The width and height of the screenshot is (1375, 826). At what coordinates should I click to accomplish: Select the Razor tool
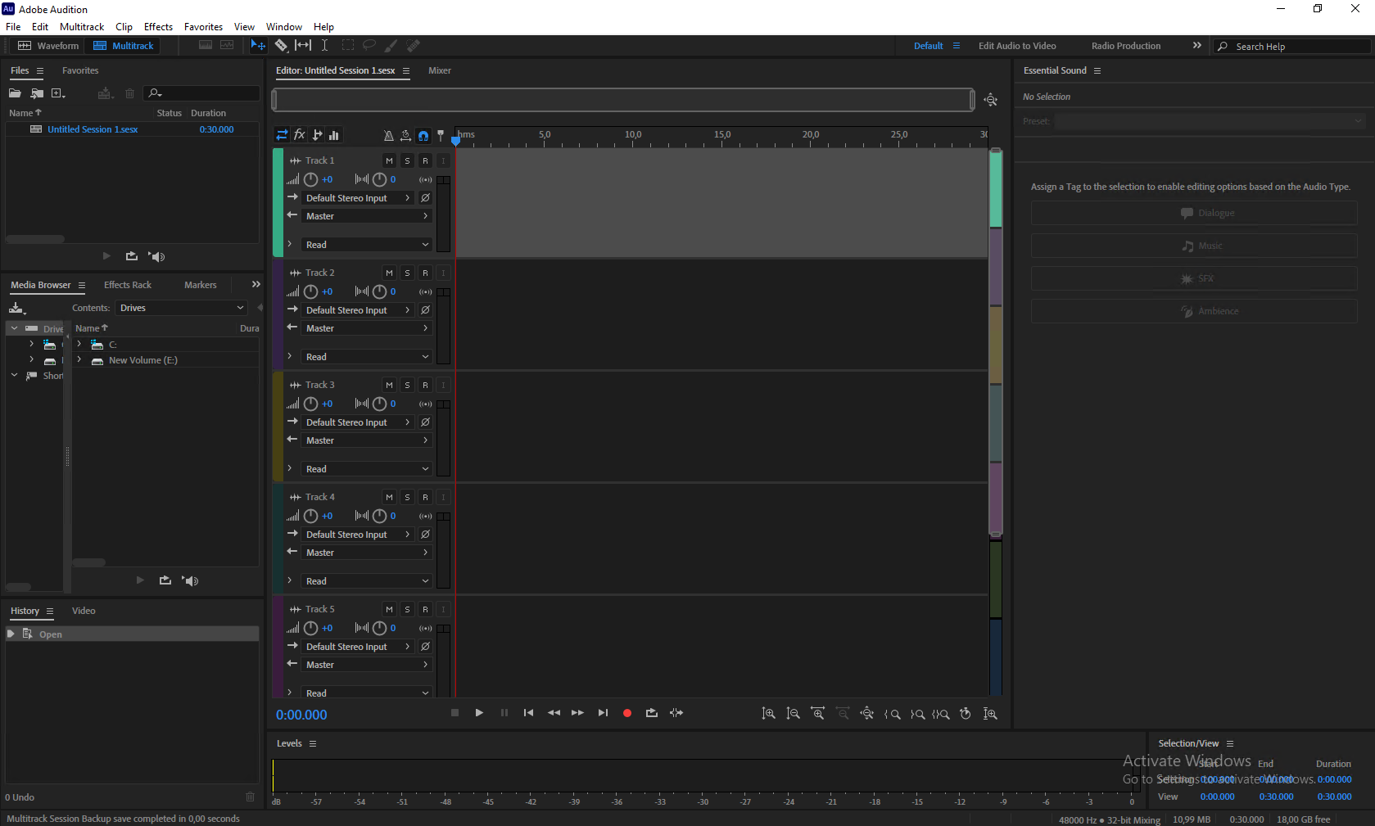pyautogui.click(x=281, y=46)
